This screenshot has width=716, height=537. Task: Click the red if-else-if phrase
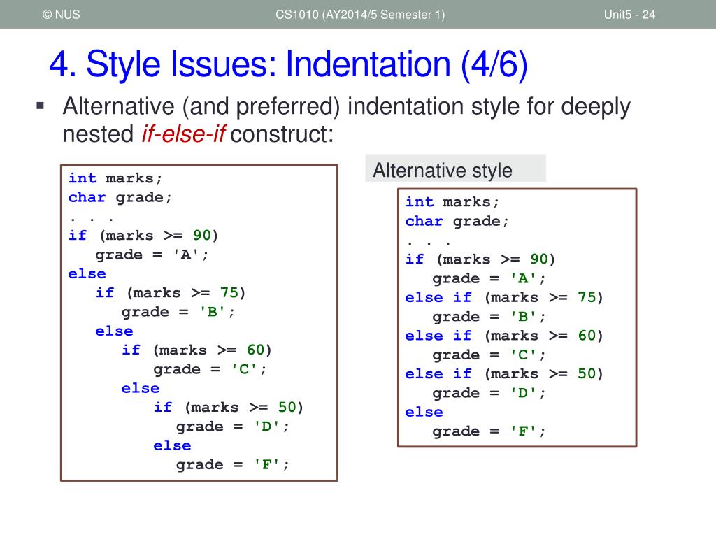pos(183,134)
